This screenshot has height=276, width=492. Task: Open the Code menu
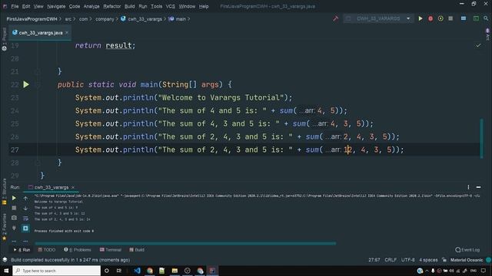click(75, 6)
